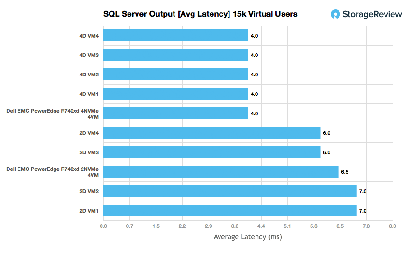
Task: Click the 1.5 x-axis tick label
Action: coord(156,226)
